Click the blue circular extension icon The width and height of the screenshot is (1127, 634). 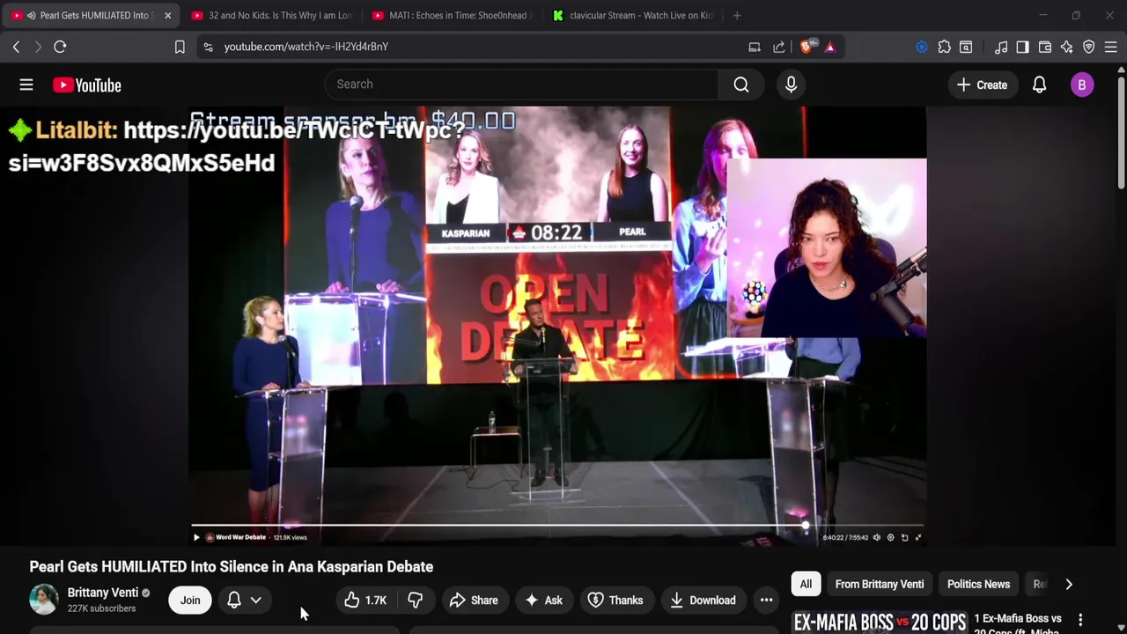(x=922, y=47)
